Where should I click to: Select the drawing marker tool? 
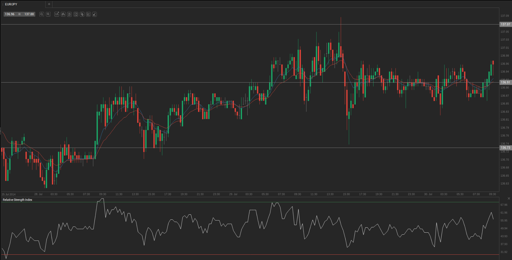click(95, 14)
